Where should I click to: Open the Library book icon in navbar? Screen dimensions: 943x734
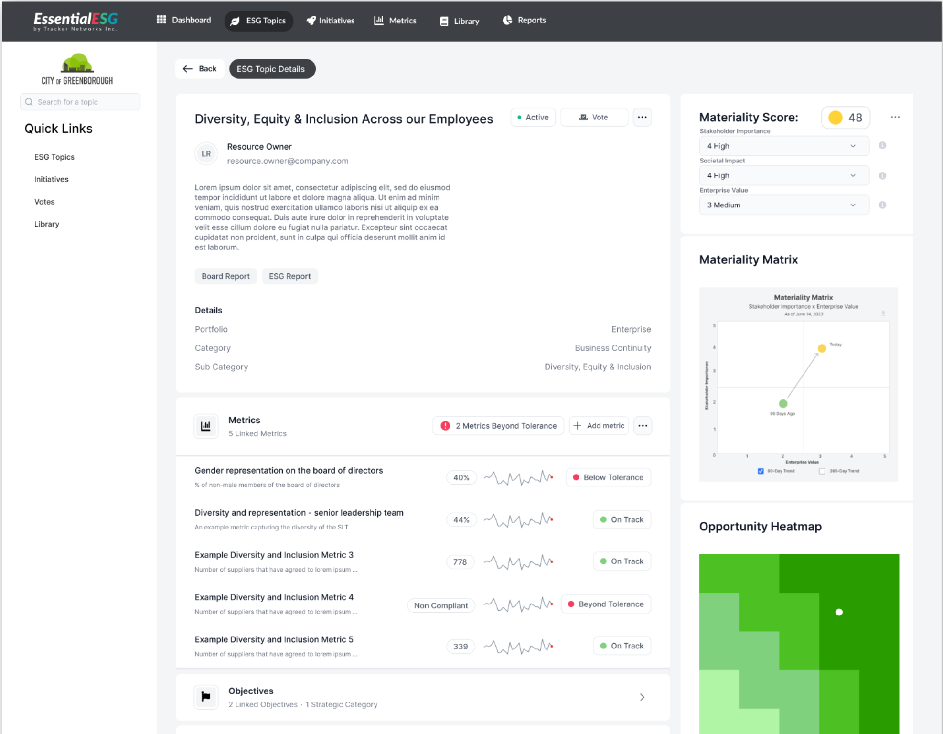pyautogui.click(x=443, y=21)
